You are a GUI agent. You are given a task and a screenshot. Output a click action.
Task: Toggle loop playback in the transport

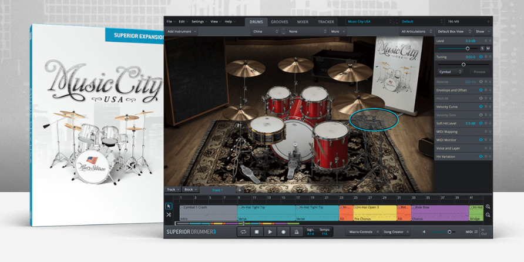243,231
